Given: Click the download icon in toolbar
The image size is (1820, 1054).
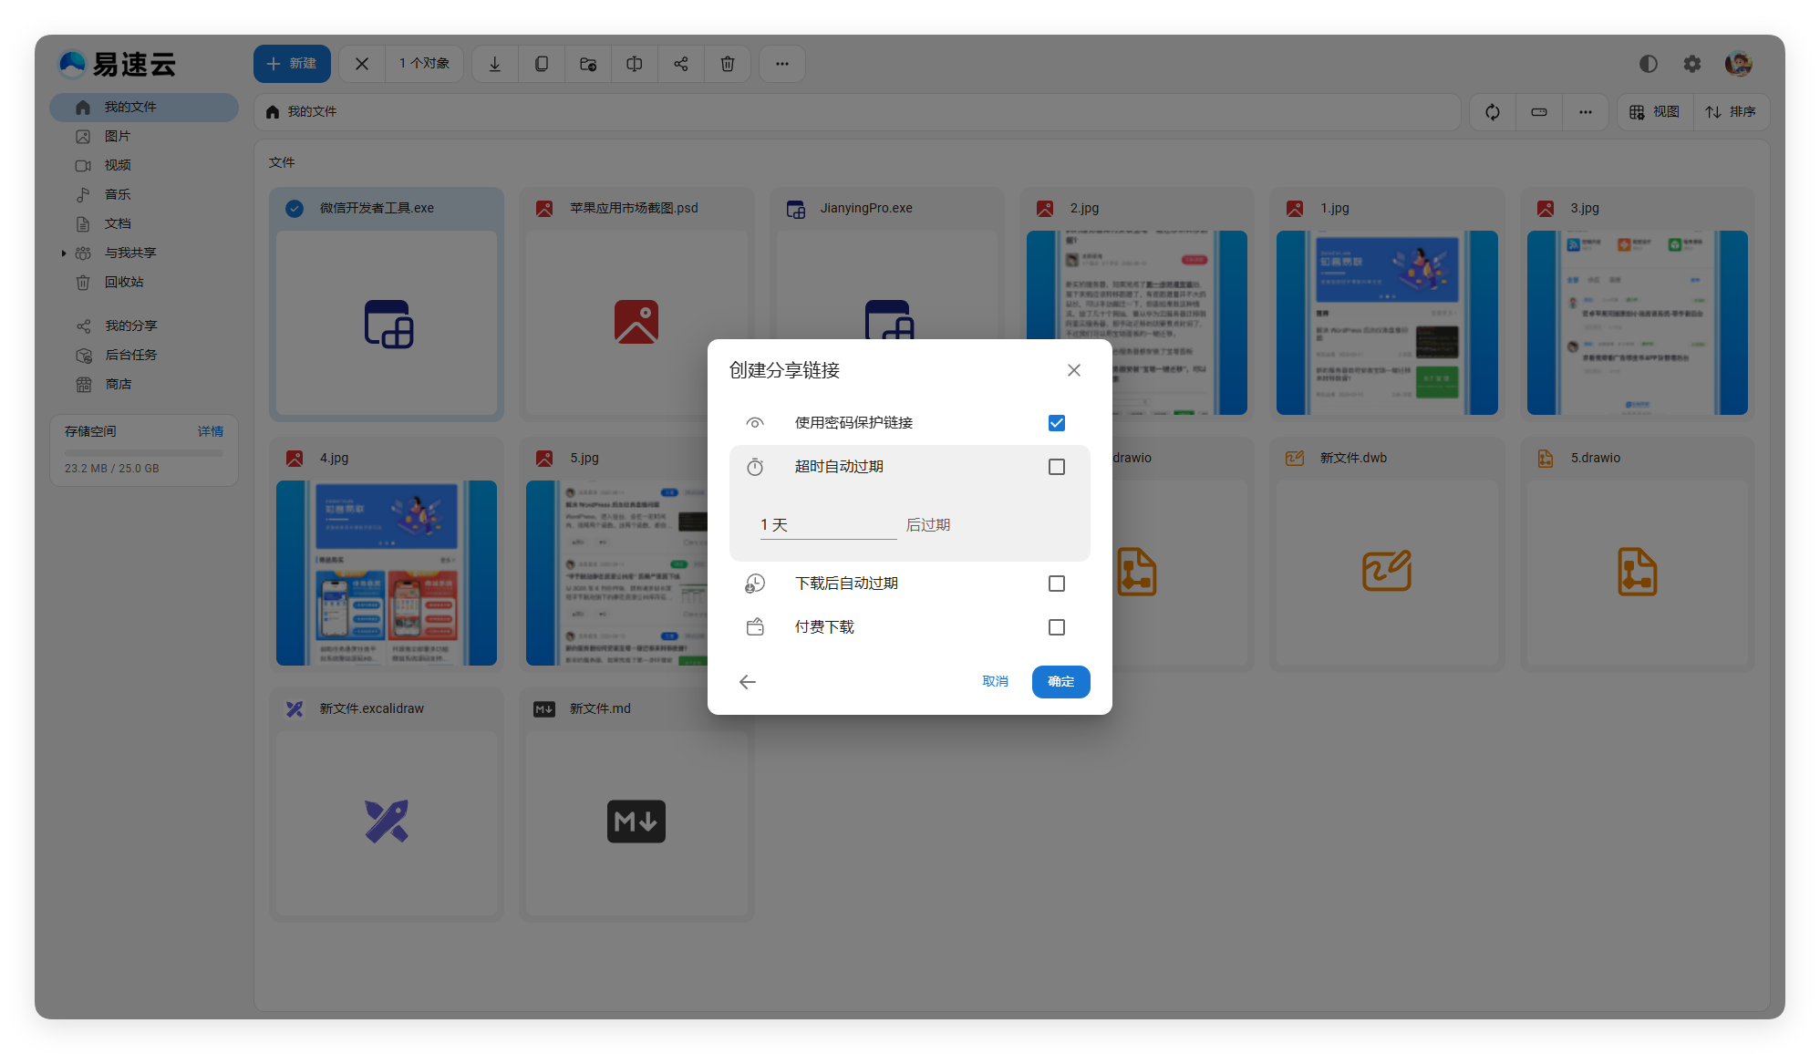Looking at the screenshot, I should pos(494,64).
